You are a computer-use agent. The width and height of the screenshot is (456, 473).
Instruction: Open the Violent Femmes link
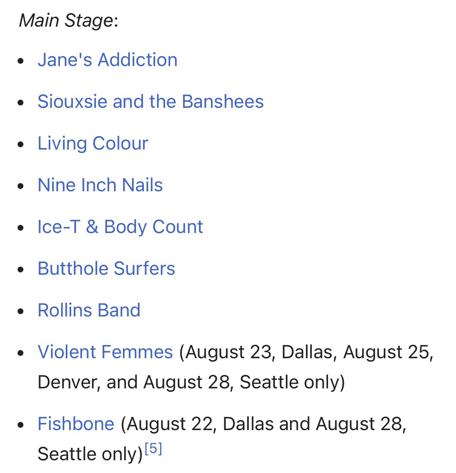click(105, 352)
